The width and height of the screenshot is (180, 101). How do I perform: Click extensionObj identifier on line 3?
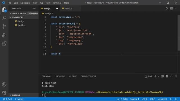tap(67, 24)
